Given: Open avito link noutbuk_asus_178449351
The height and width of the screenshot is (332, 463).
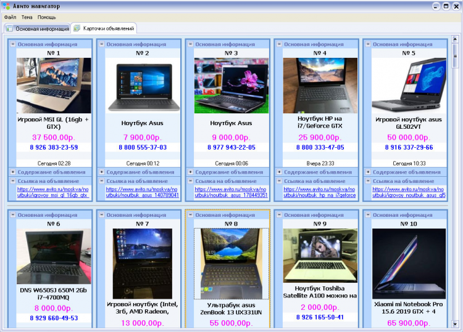Looking at the screenshot, I should pyautogui.click(x=231, y=192).
